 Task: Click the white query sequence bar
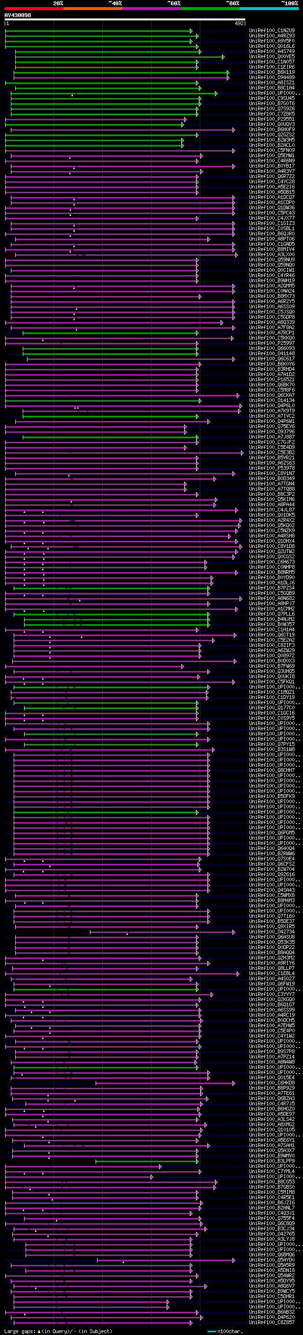(125, 20)
